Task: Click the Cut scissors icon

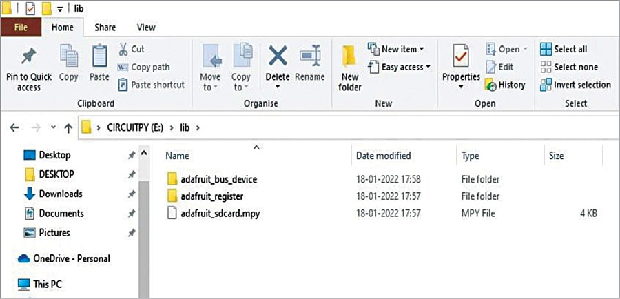Action: [123, 50]
